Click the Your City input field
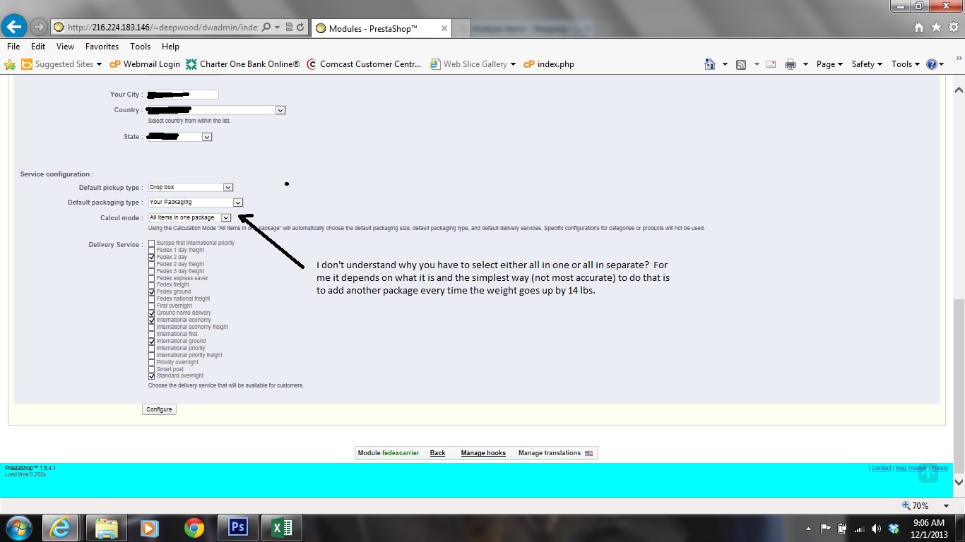 click(184, 95)
